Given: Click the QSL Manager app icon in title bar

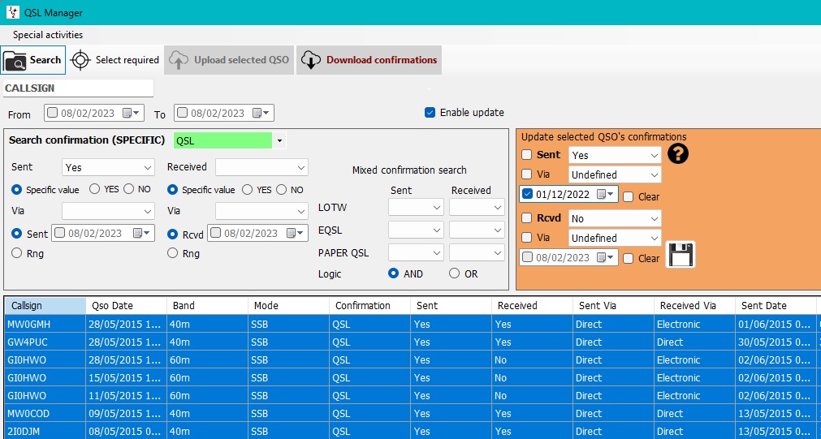Looking at the screenshot, I should click(12, 12).
